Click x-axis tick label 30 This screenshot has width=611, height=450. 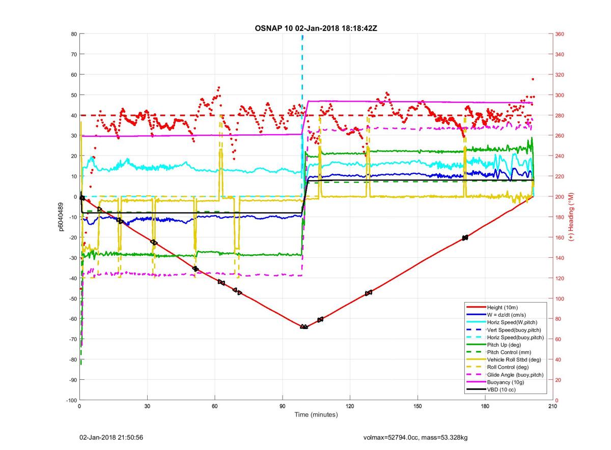tap(147, 406)
